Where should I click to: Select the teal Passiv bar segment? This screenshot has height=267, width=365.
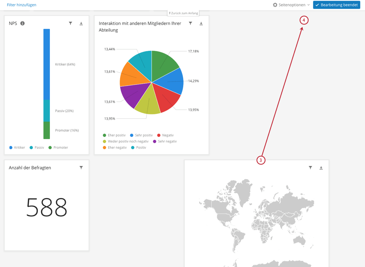coord(46,111)
